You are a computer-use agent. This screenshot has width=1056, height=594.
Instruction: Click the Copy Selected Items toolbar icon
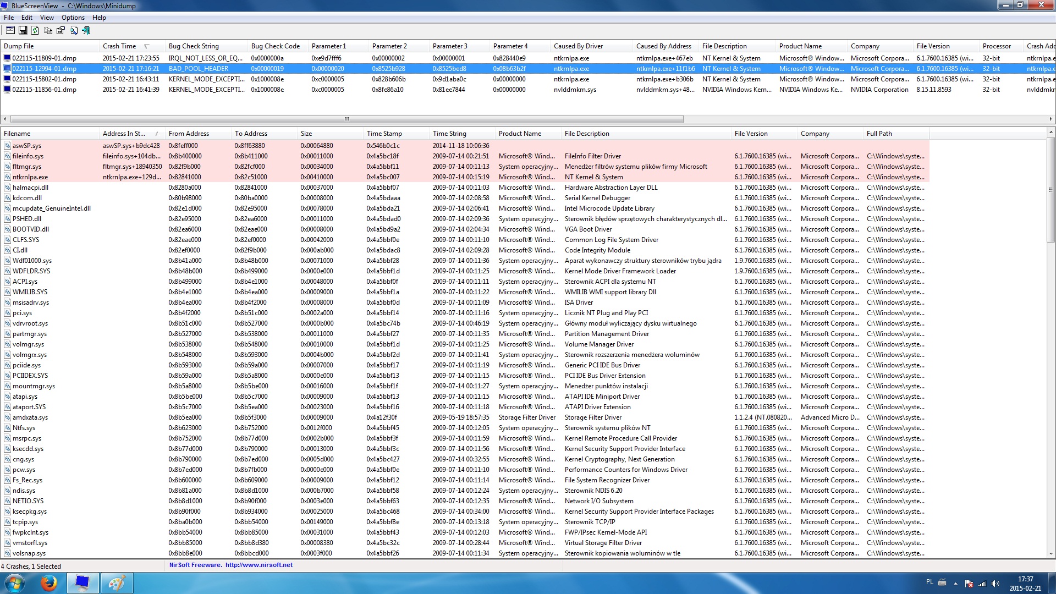pos(48,31)
